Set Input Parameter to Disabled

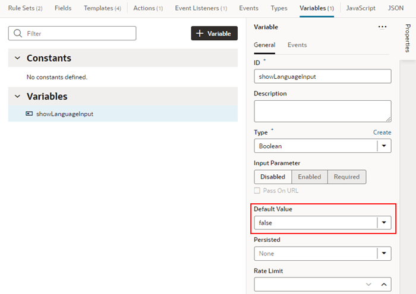pos(273,177)
